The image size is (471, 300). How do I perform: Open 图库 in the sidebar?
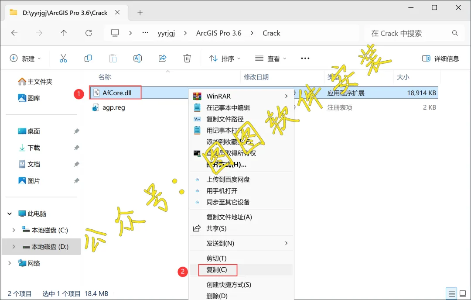tap(29, 98)
